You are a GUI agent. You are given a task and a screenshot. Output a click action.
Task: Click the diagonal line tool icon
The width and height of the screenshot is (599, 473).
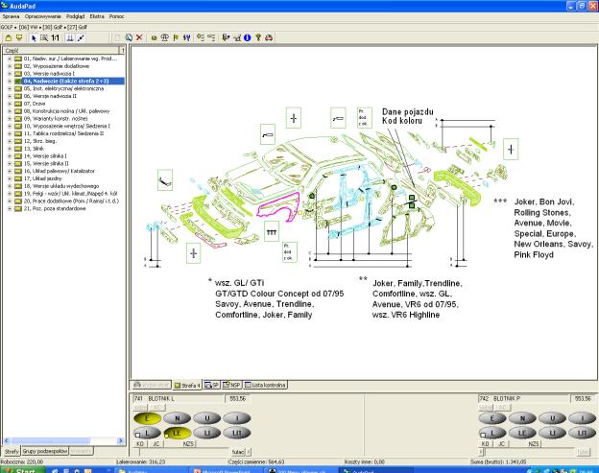click(x=81, y=37)
